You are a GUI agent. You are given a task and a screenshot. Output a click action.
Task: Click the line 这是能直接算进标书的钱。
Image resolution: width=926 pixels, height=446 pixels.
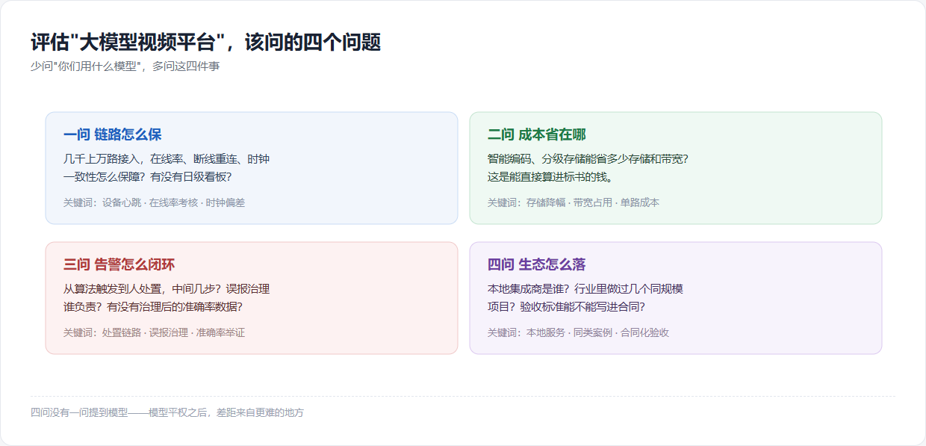click(550, 177)
